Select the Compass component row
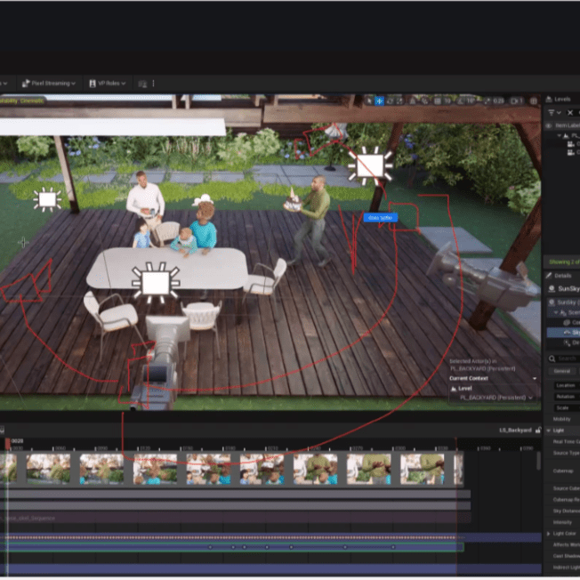 (564, 323)
